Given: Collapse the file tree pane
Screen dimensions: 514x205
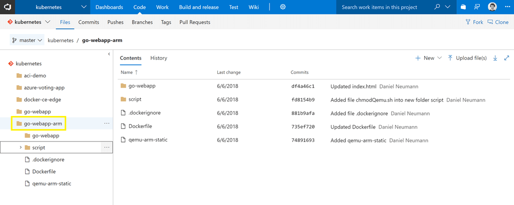Looking at the screenshot, I should 109,54.
